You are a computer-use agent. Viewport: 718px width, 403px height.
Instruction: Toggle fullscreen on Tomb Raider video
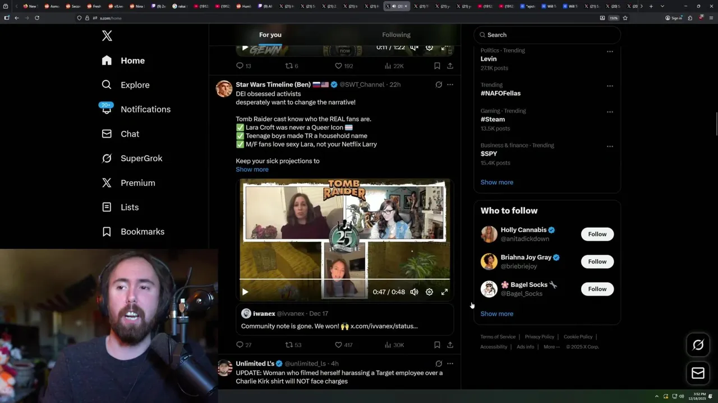[x=444, y=292]
